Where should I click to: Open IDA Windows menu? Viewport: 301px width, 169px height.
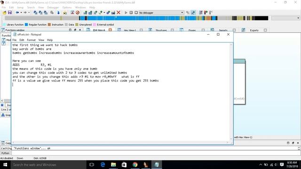point(80,8)
